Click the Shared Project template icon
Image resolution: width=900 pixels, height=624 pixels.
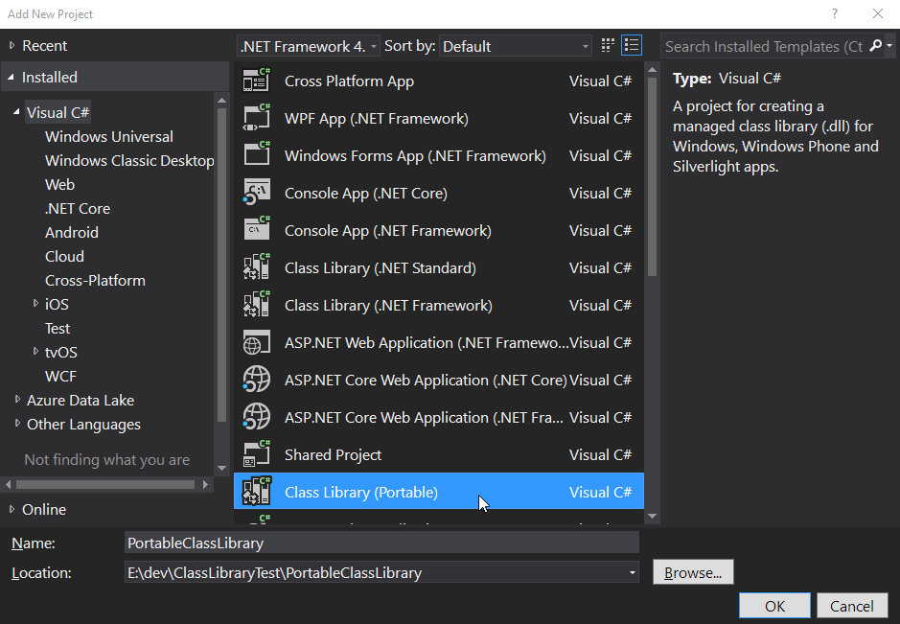[257, 454]
